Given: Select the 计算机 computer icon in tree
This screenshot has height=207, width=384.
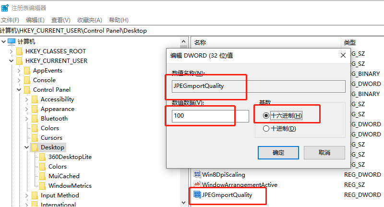Looking at the screenshot, I should pos(12,42).
